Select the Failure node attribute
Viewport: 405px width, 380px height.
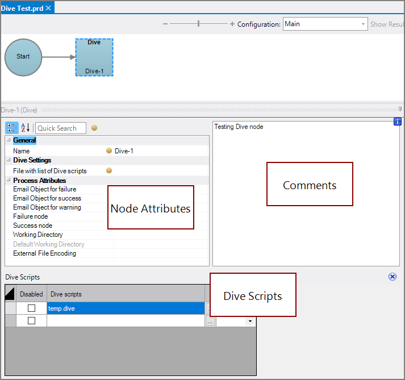click(31, 216)
